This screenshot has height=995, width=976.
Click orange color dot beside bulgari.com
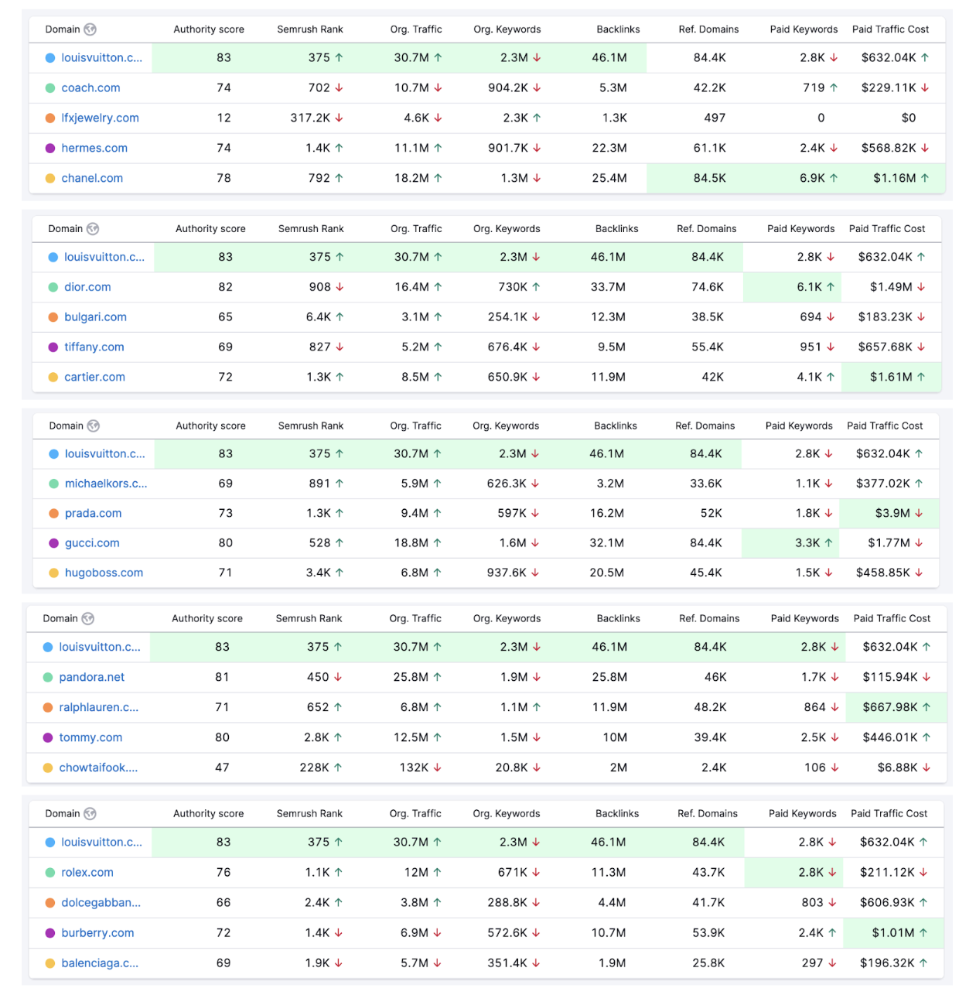[53, 317]
